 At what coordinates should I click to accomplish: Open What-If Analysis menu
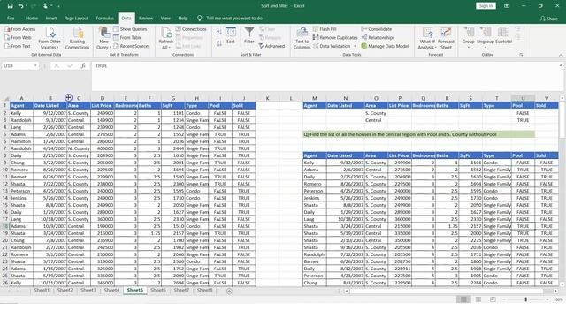(427, 38)
